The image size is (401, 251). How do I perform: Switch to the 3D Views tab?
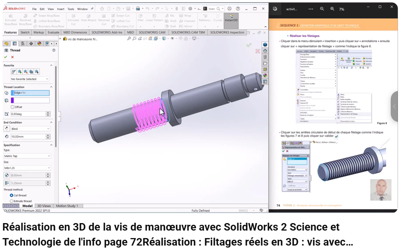pos(44,206)
